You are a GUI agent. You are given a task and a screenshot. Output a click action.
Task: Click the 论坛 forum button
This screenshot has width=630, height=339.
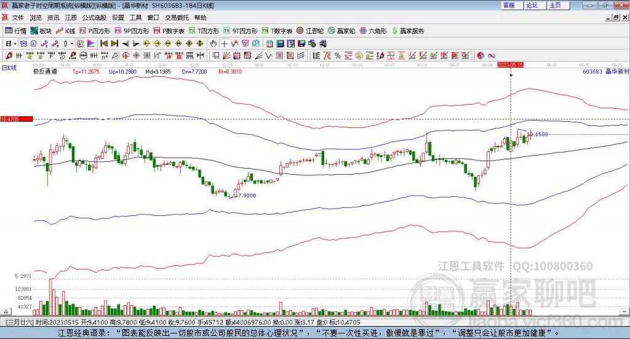pos(535,5)
